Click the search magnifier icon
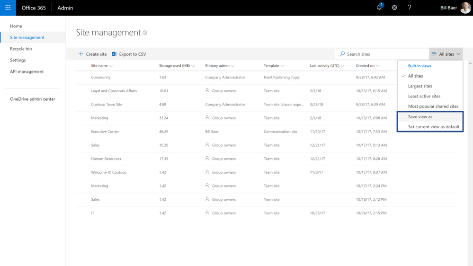The image size is (473, 266). tap(342, 54)
